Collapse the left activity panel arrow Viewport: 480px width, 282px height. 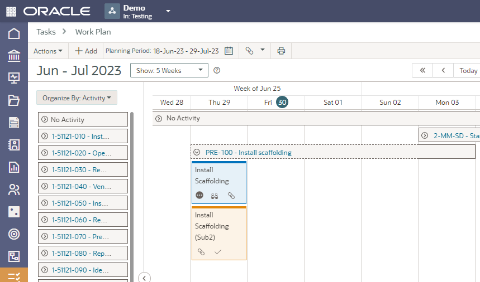[144, 278]
